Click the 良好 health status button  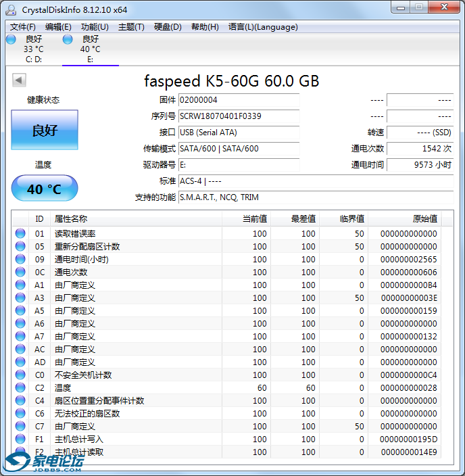click(x=45, y=130)
